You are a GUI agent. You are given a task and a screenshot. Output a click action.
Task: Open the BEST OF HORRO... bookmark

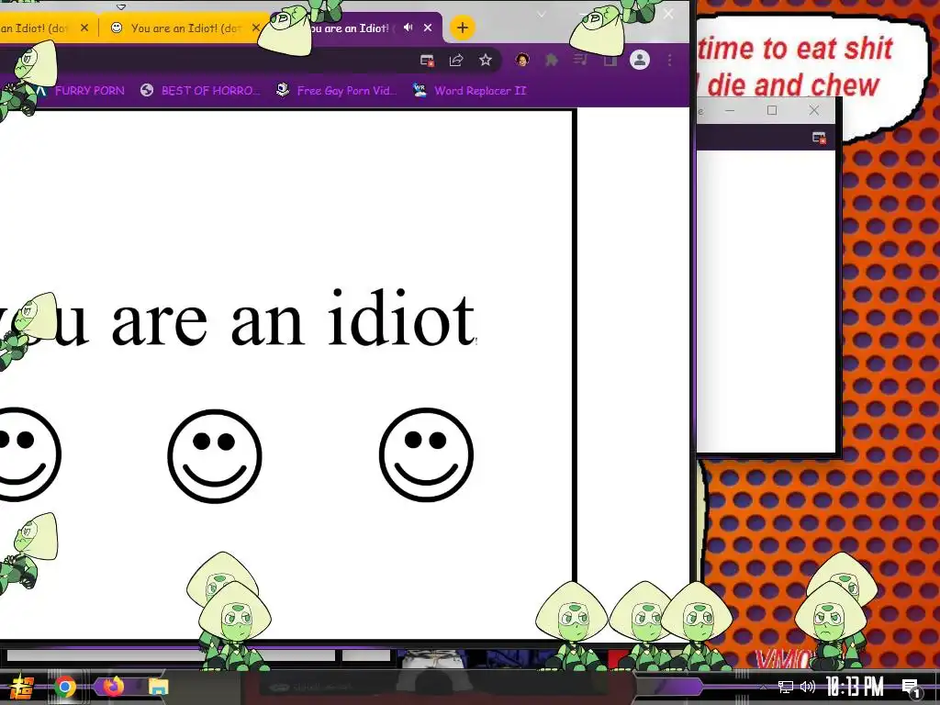(x=201, y=91)
